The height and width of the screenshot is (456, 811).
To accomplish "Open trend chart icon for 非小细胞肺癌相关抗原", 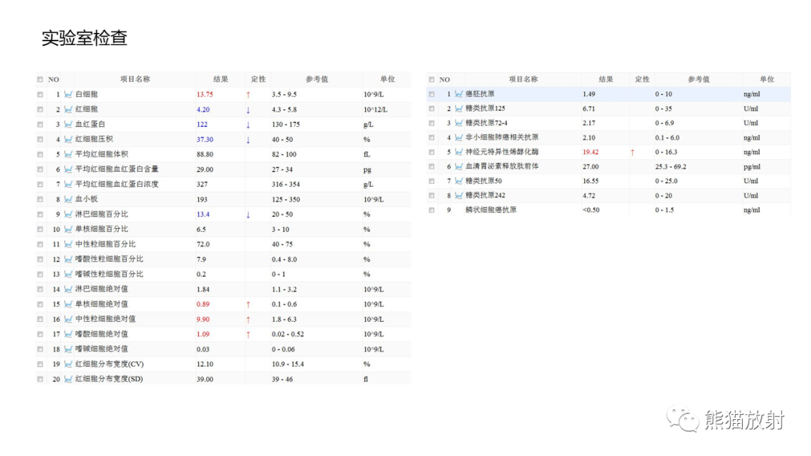I will tap(458, 137).
